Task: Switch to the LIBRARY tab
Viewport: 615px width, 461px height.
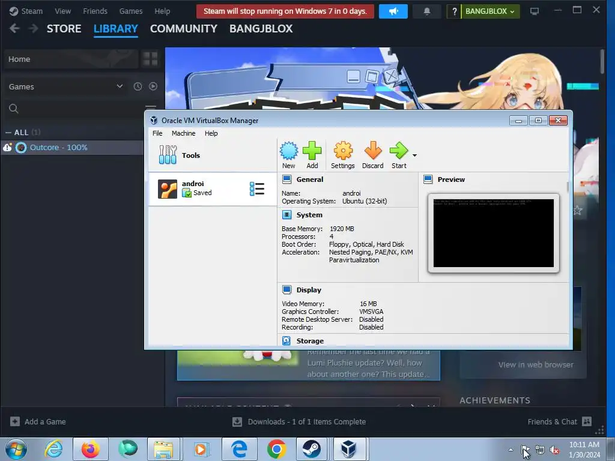Action: tap(116, 29)
